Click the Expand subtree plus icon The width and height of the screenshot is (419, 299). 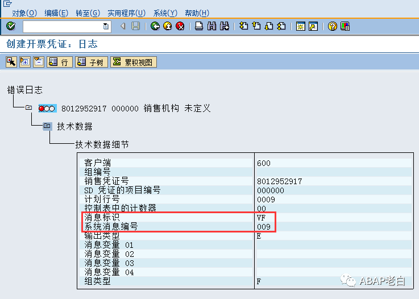pos(25,62)
